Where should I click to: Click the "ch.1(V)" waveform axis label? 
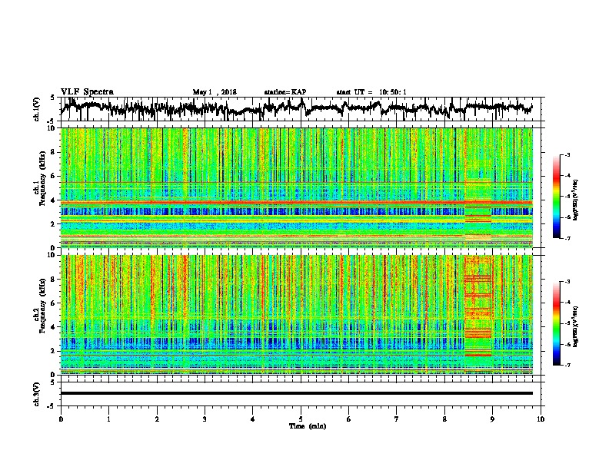tap(37, 109)
